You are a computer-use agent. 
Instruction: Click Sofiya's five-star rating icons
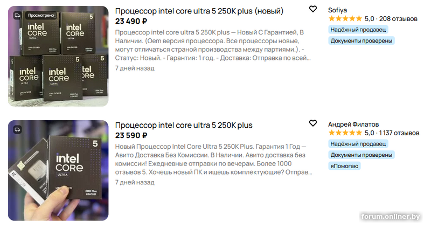pos(345,19)
